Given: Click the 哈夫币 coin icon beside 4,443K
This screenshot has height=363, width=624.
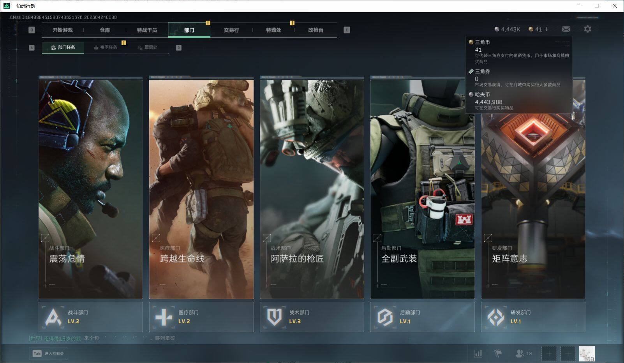Looking at the screenshot, I should point(497,29).
